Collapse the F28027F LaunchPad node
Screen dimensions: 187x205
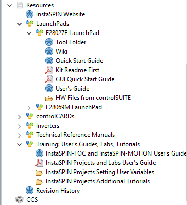pyautogui.click(x=29, y=33)
